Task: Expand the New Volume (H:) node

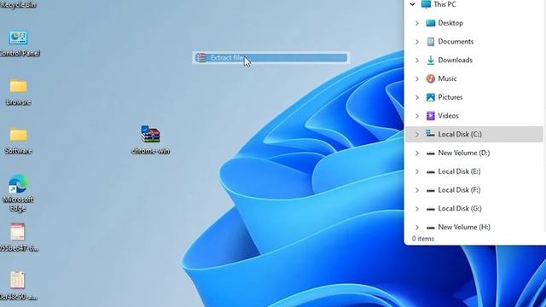Action: [417, 227]
